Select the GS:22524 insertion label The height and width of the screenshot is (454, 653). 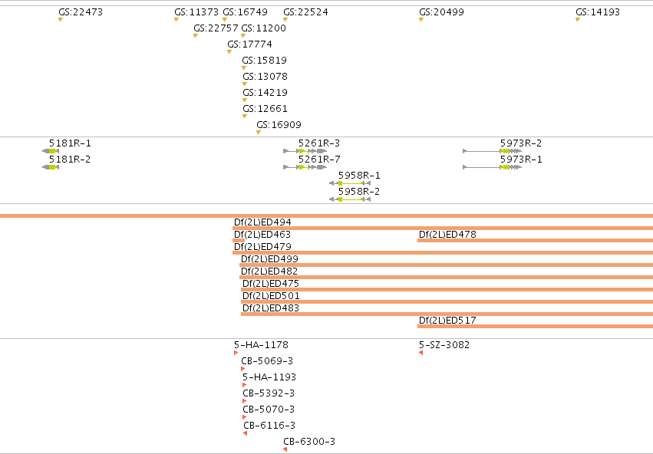(305, 12)
